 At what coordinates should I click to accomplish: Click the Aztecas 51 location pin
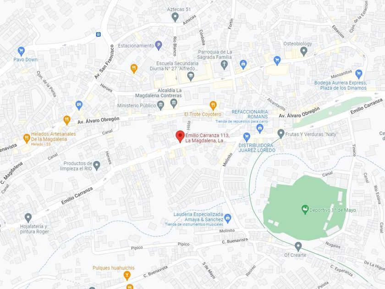175,17
